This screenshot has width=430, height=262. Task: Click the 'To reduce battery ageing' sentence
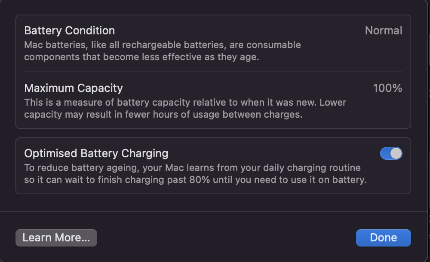tap(195, 174)
